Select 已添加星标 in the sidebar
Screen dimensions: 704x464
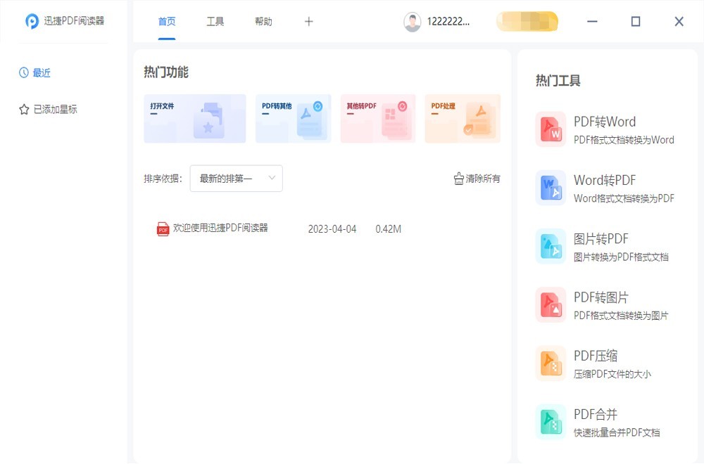tap(48, 110)
